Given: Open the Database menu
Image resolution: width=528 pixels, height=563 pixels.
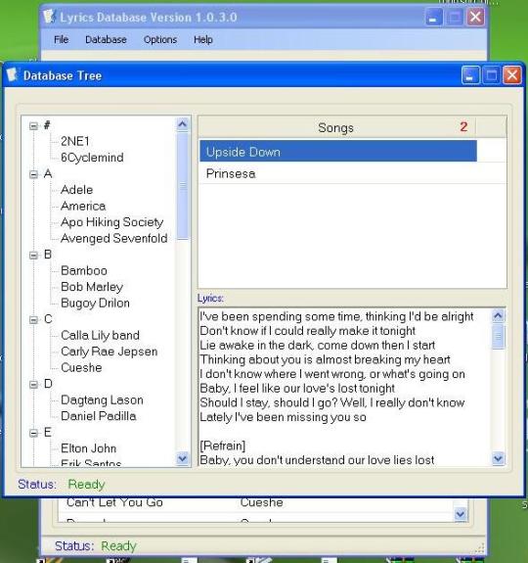Looking at the screenshot, I should pyautogui.click(x=106, y=39).
